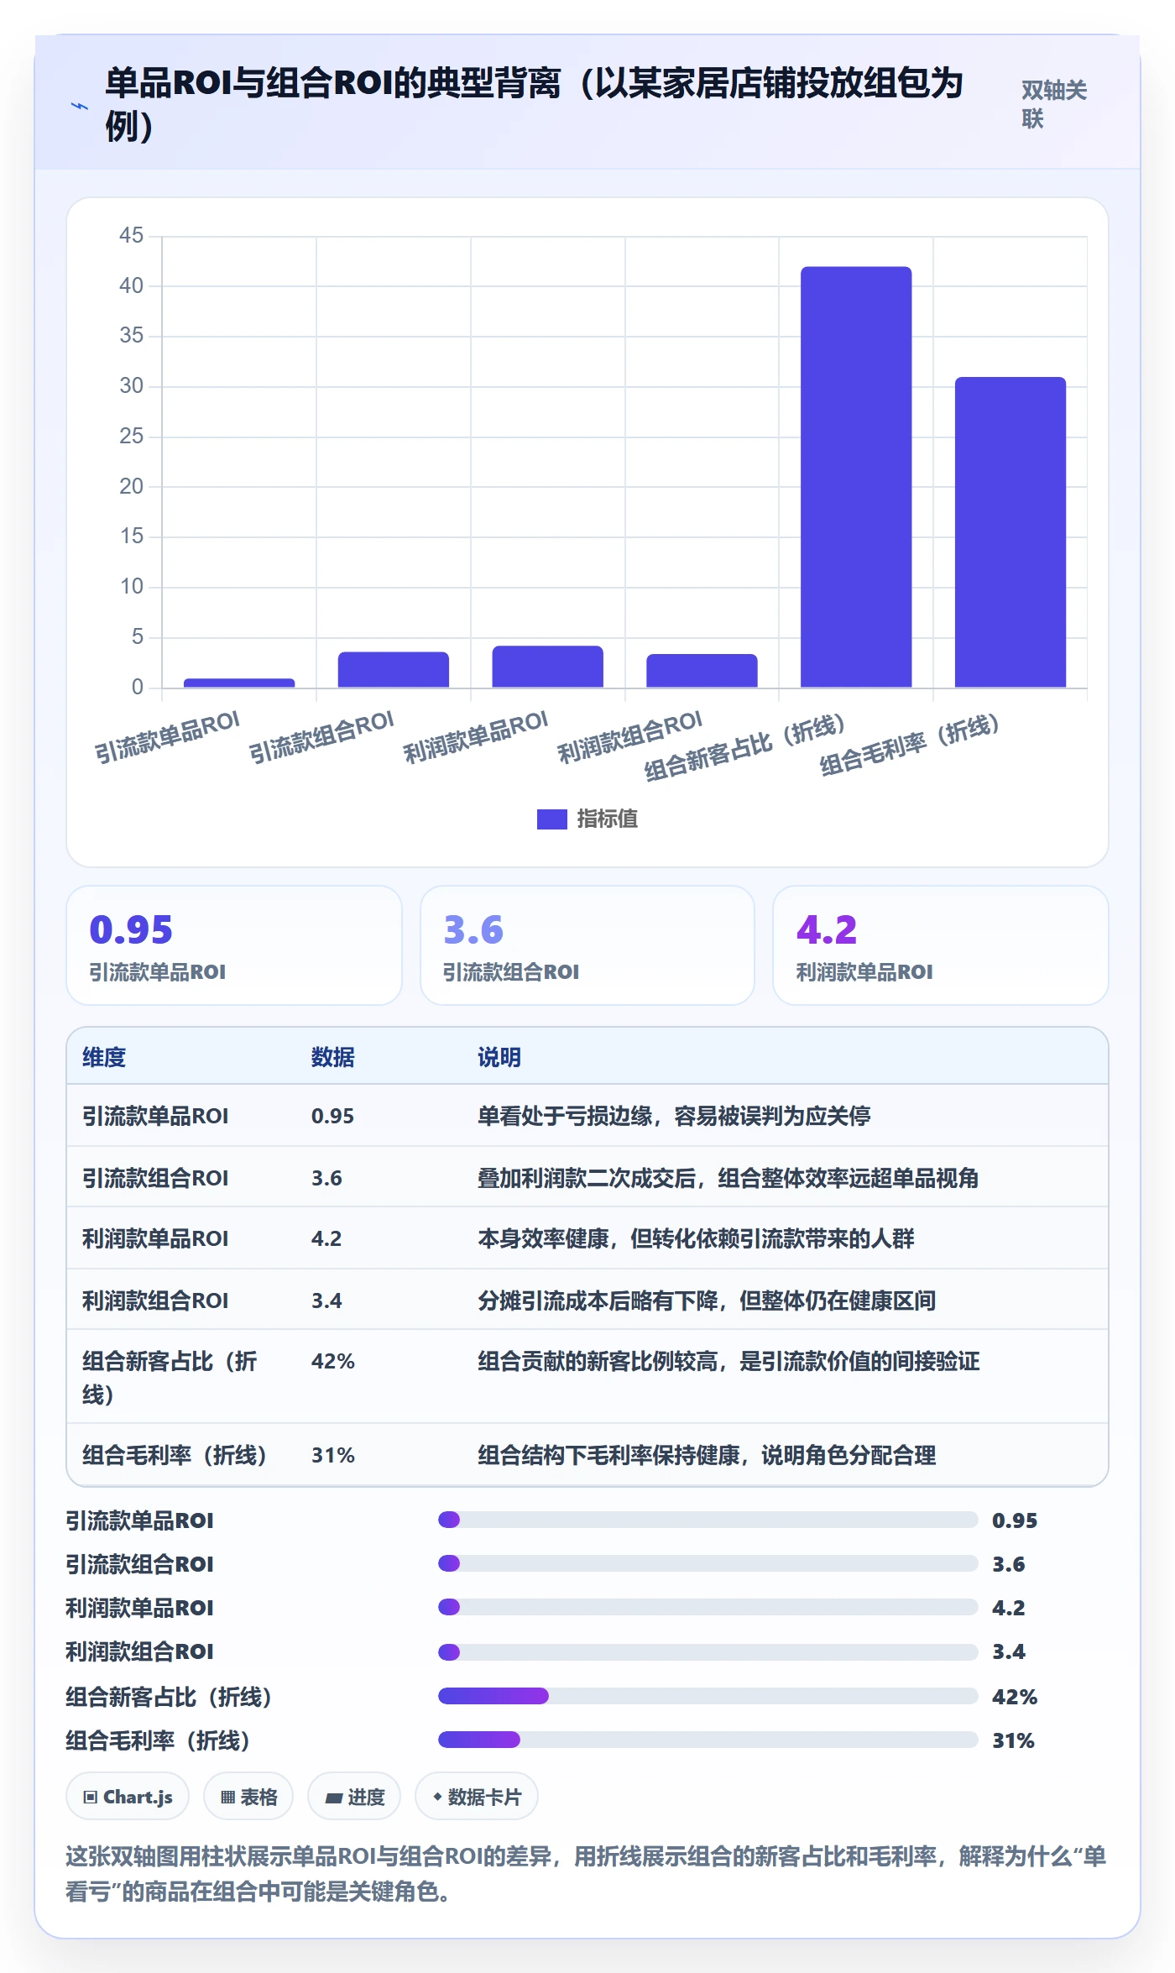1175x1973 pixels.
Task: Click the description starting 组合结构下毛利率
Action: pos(707,1455)
